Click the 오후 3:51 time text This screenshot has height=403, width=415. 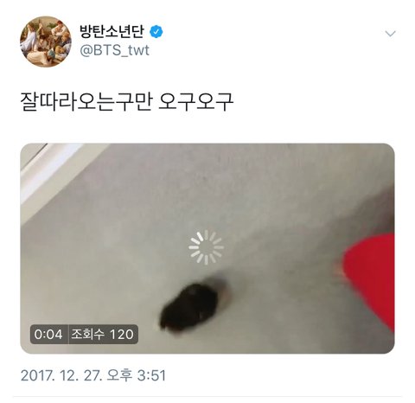click(x=137, y=375)
